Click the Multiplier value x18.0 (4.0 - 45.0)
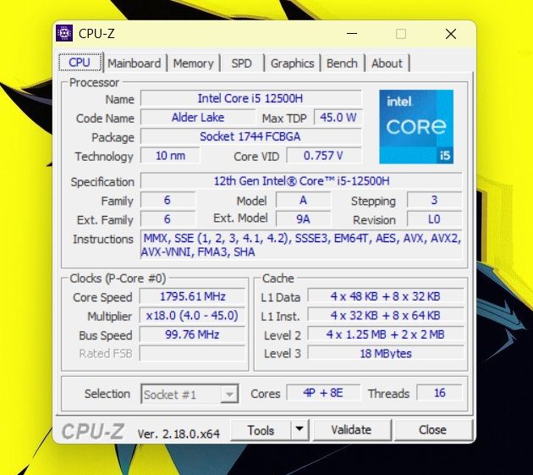Image resolution: width=533 pixels, height=475 pixels. 192,316
